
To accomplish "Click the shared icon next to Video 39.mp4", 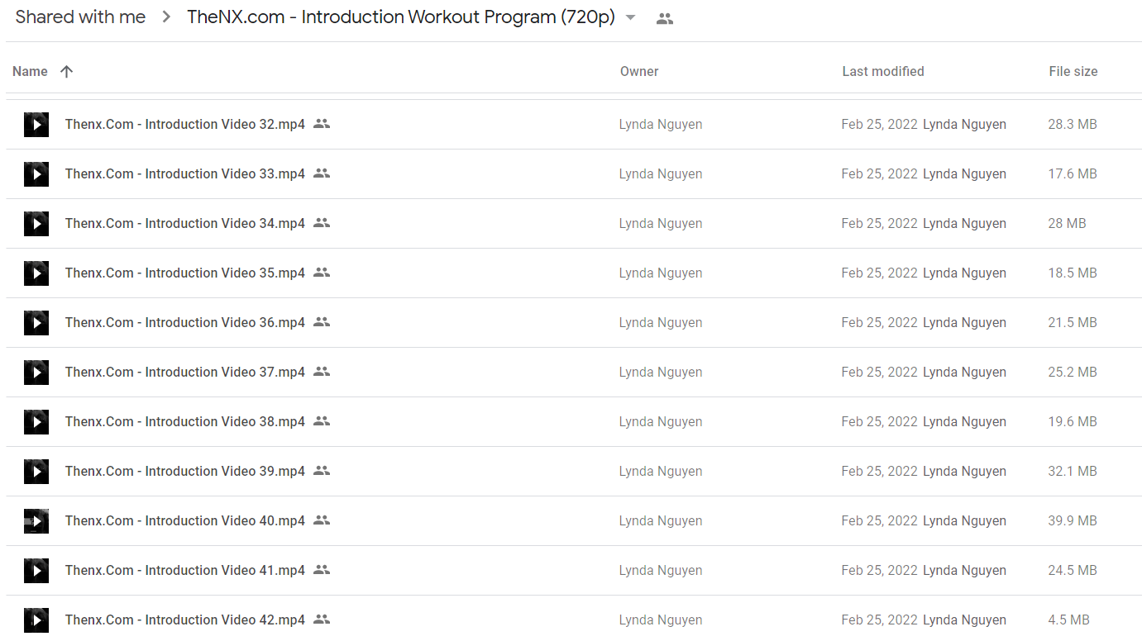I will pos(322,471).
